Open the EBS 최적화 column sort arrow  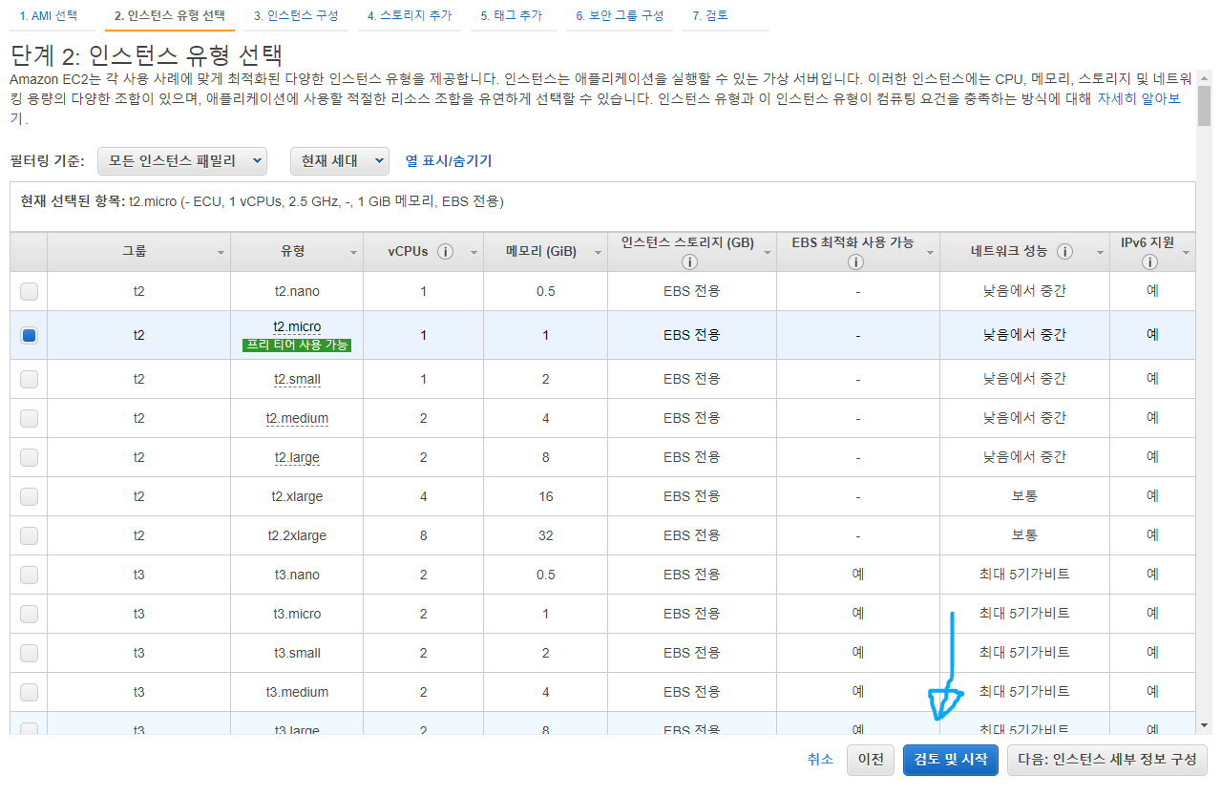pyautogui.click(x=931, y=253)
